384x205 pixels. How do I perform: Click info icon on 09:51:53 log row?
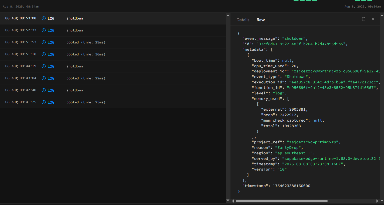click(x=44, y=42)
